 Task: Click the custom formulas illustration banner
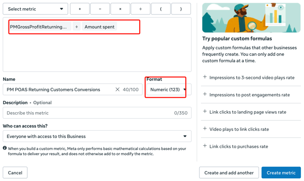click(x=251, y=18)
